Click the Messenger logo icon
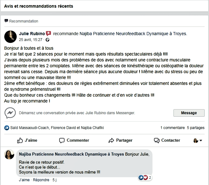Screen dimensions: 209x185 (10, 113)
